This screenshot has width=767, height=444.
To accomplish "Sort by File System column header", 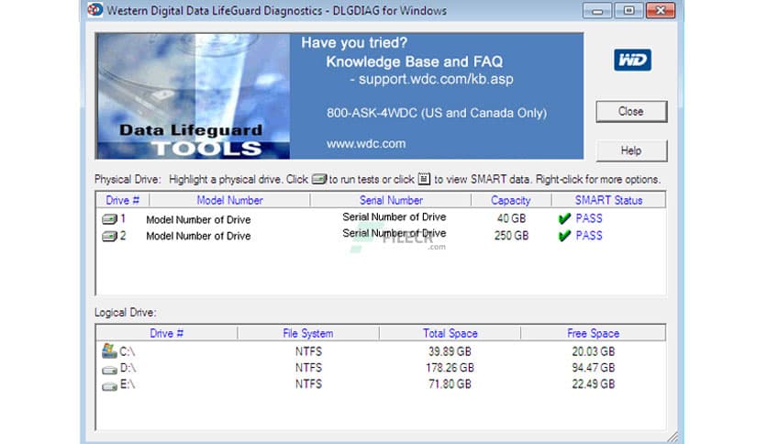I will pyautogui.click(x=308, y=333).
